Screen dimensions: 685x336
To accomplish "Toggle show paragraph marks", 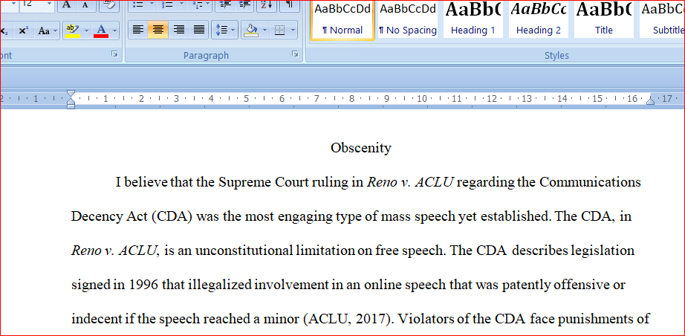I will coord(289,4).
